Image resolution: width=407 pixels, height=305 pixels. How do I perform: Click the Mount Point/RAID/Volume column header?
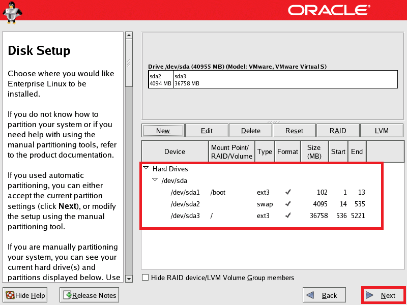pos(231,151)
